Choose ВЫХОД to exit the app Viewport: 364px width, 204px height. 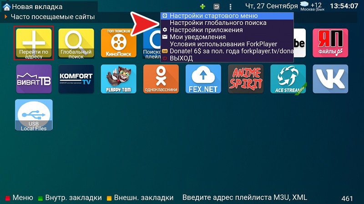[227, 58]
